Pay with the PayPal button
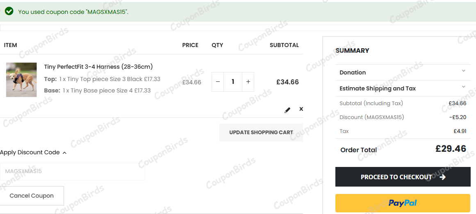This screenshot has width=476, height=214. (x=403, y=203)
